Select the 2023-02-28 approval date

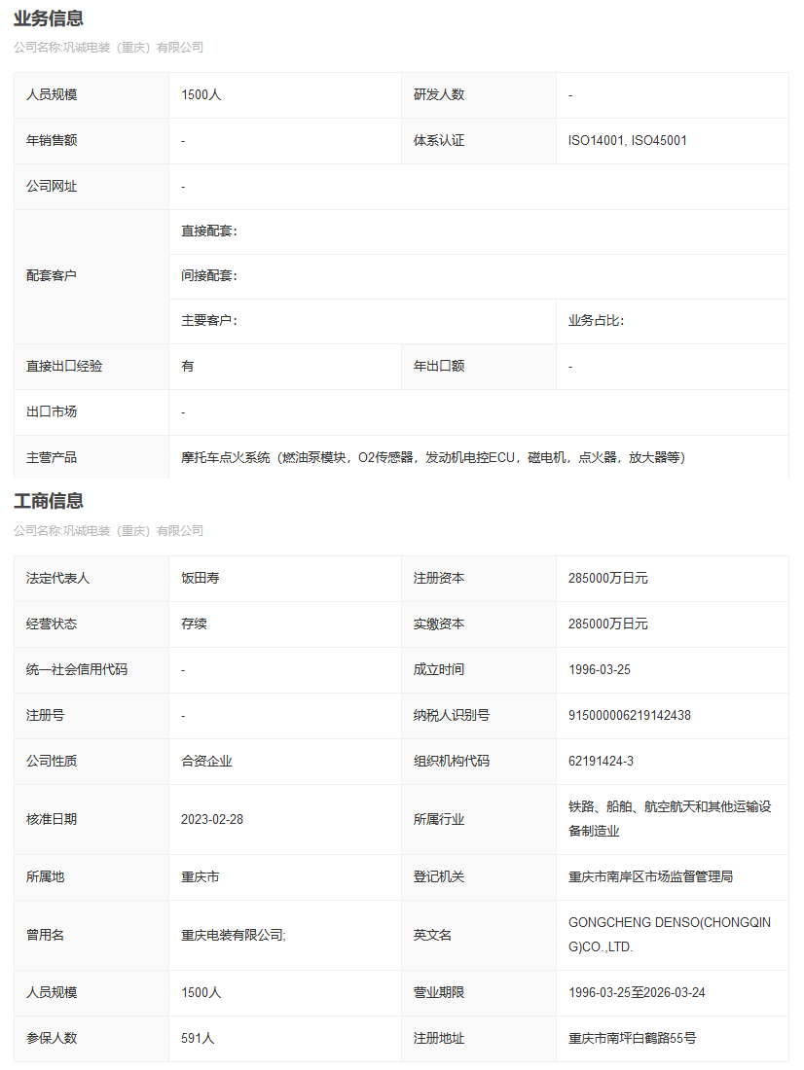pos(212,820)
